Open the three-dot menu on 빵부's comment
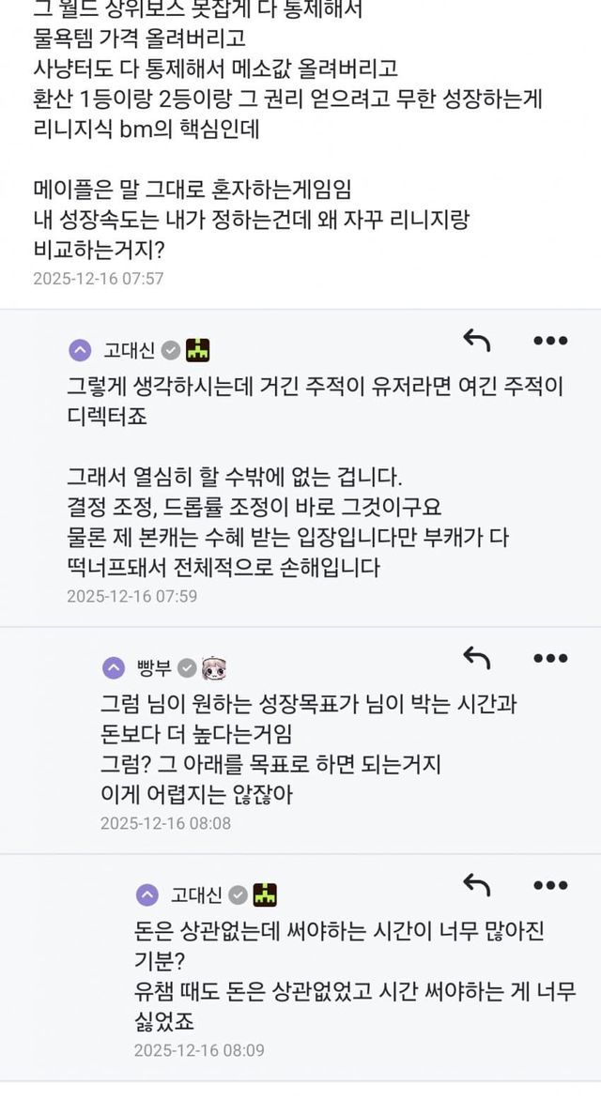 [x=550, y=659]
